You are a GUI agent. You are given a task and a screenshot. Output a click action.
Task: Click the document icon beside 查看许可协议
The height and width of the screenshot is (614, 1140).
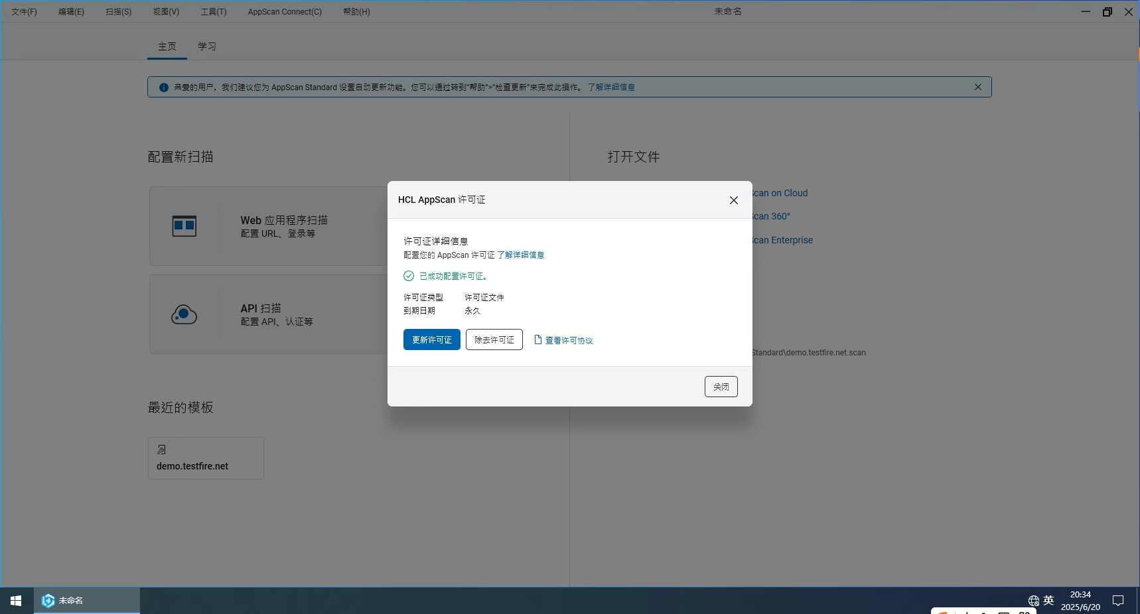point(538,339)
